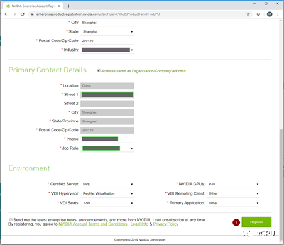This screenshot has height=245, width=284.
Task: Open the VDI Hypervisor dropdown
Action: [107, 193]
